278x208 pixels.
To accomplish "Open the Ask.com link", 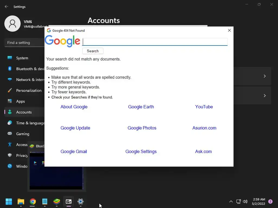I will (203, 151).
